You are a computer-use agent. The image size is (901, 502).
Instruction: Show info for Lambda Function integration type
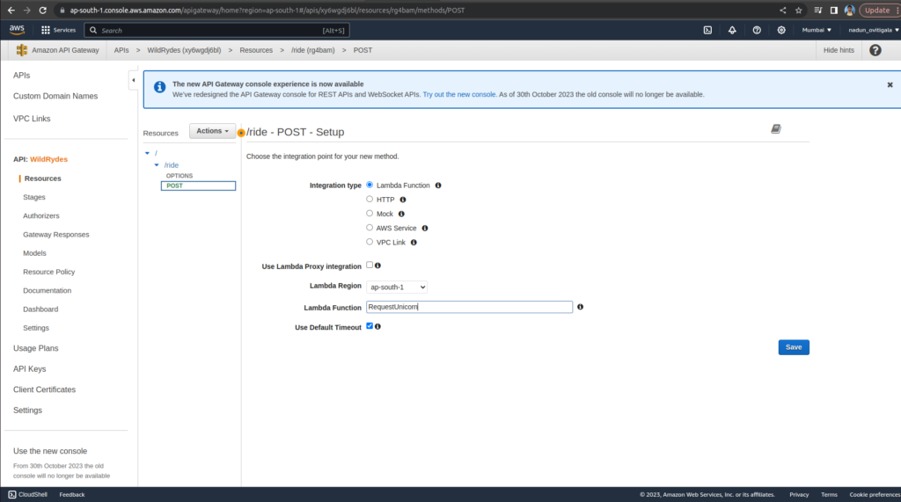coord(438,186)
